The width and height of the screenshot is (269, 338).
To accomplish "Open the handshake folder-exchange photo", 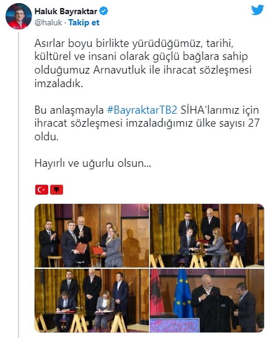I will point(92,235).
